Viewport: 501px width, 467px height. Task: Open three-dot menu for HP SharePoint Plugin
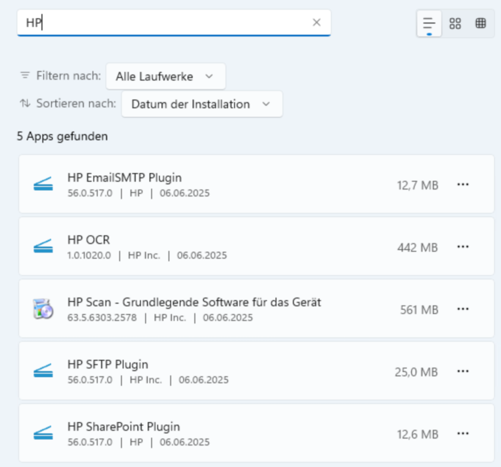pyautogui.click(x=463, y=434)
